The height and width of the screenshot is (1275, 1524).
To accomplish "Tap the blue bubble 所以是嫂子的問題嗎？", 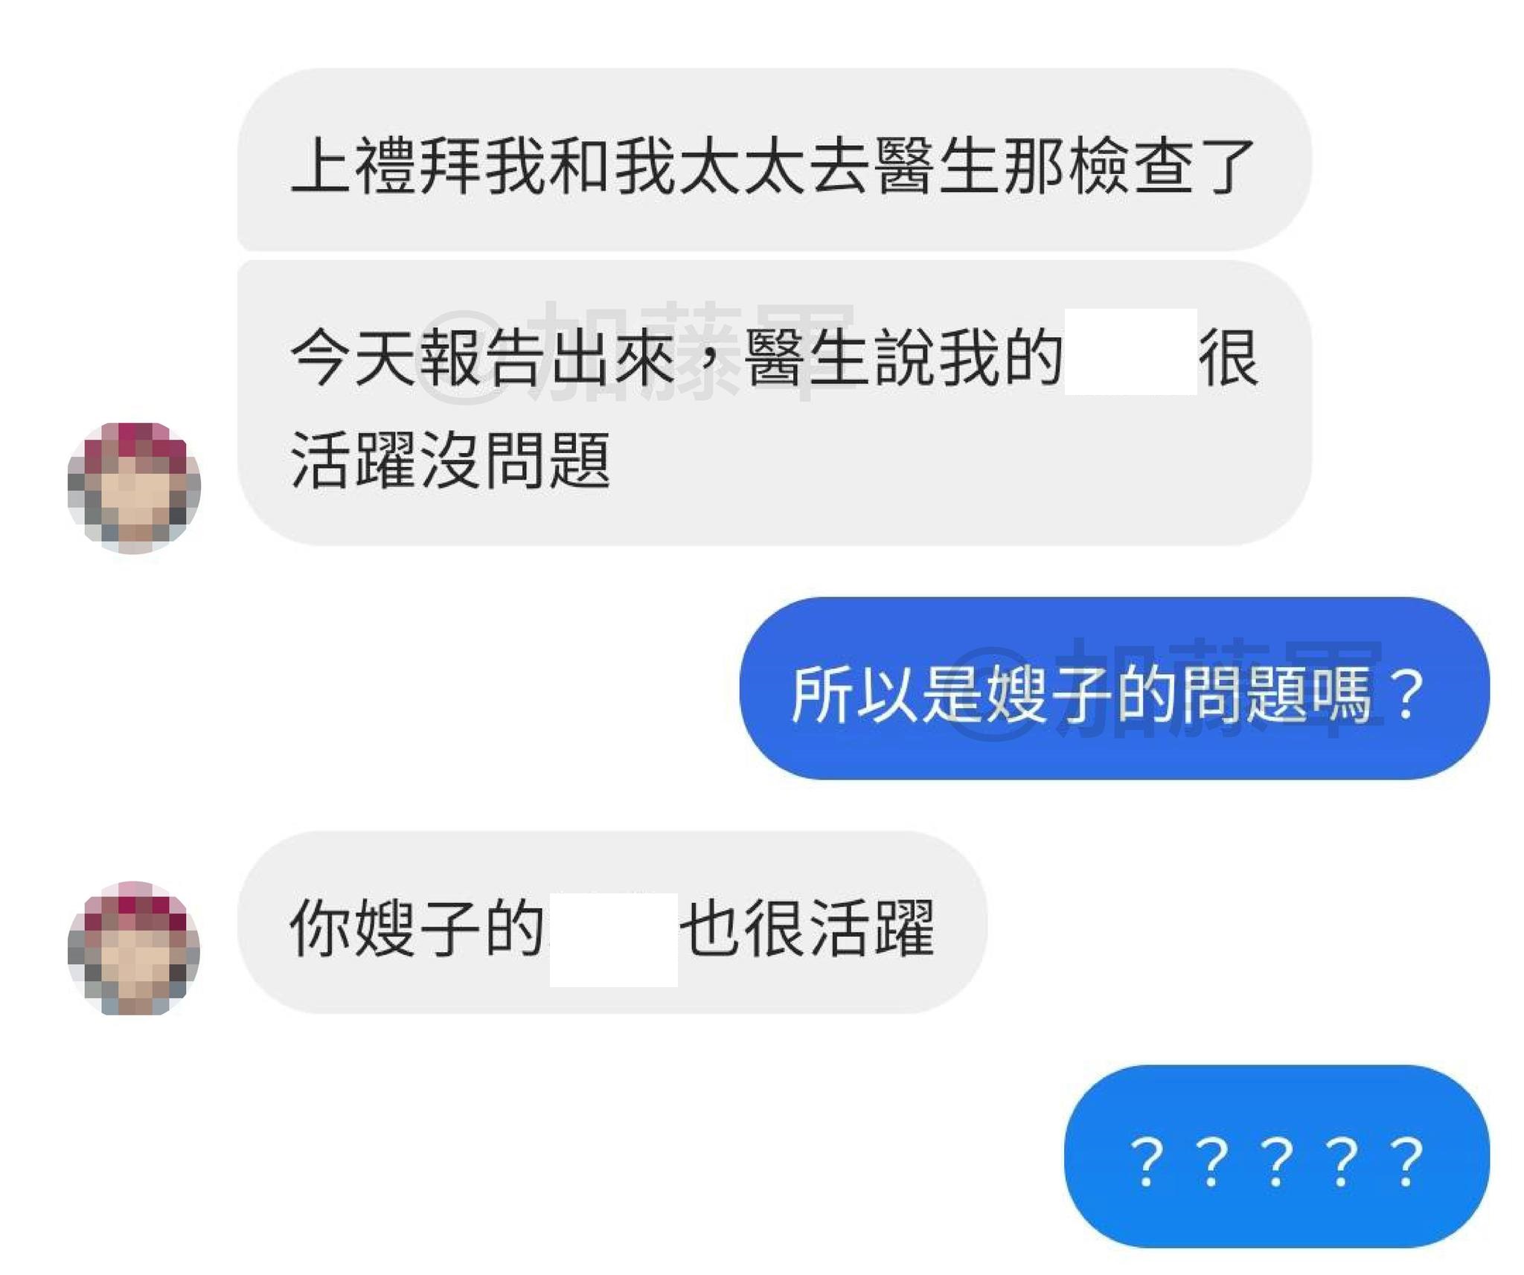I will 1114,688.
